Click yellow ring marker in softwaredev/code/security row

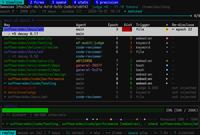167,61
